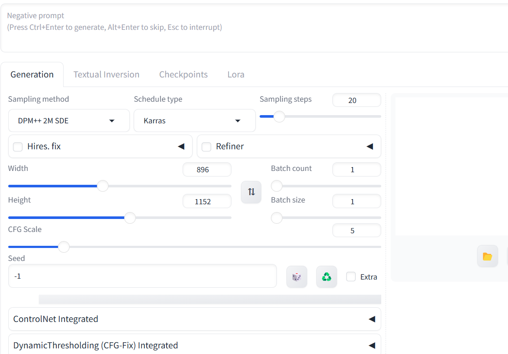Expand the Hires. fix panel arrow
The image size is (508, 354).
pos(181,147)
